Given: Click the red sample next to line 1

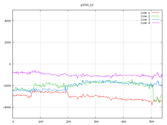Looking at the screenshot, I should click(x=155, y=13).
